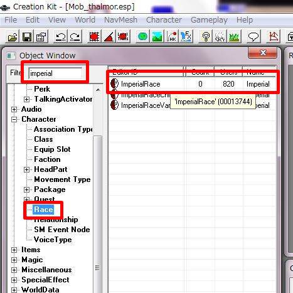Screen dimensions: 293x293
Task: Expand the Items tree node
Action: pyautogui.click(x=14, y=250)
